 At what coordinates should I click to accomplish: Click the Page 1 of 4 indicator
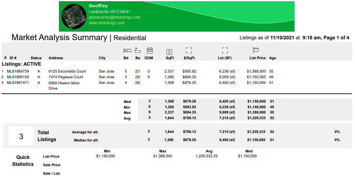[336, 38]
